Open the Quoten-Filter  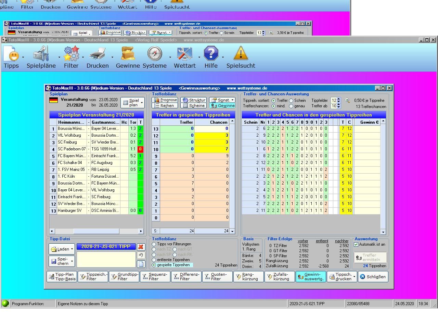pyautogui.click(x=217, y=277)
